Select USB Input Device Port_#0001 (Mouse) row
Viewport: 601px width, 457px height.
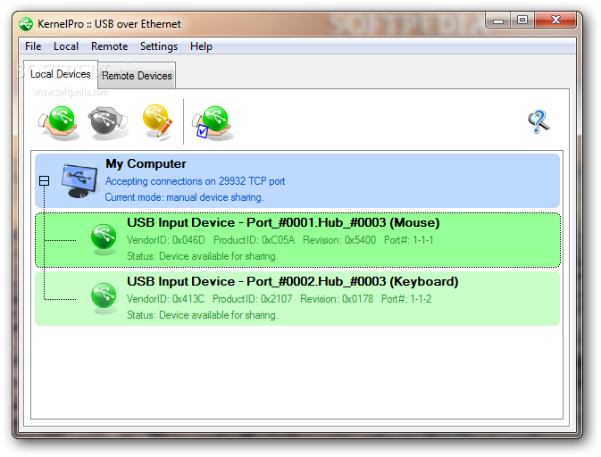point(297,240)
